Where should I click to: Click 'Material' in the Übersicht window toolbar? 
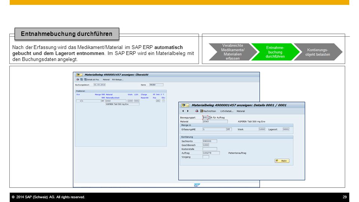tap(106, 80)
